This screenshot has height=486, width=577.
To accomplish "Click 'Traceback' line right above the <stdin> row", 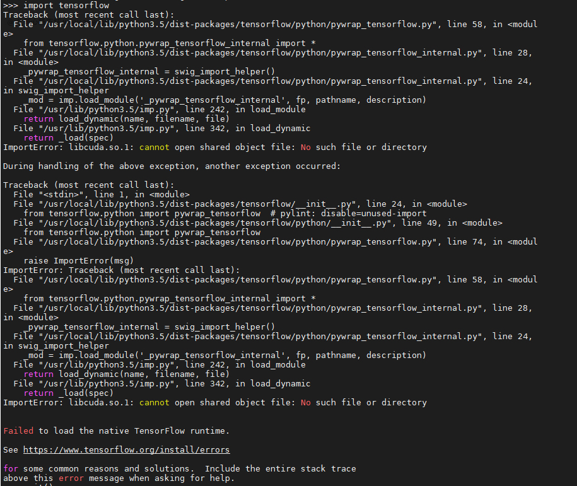I will [89, 185].
